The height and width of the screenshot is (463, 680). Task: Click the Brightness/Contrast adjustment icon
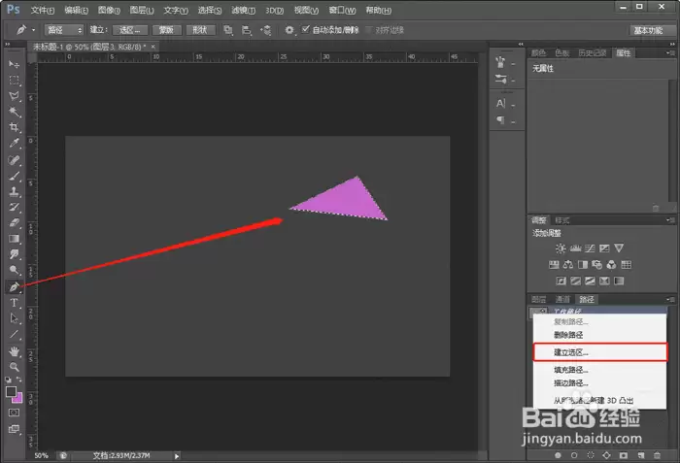pos(561,248)
